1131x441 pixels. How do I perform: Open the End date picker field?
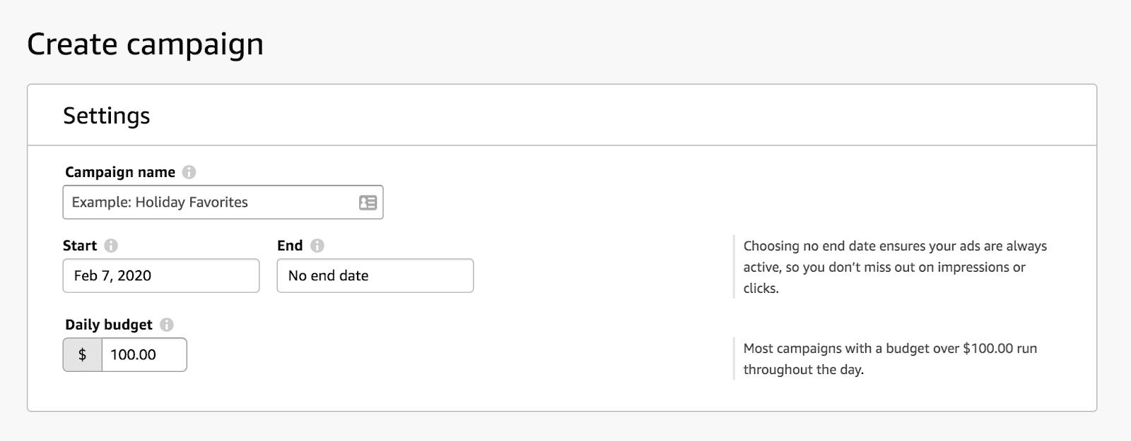tap(375, 276)
